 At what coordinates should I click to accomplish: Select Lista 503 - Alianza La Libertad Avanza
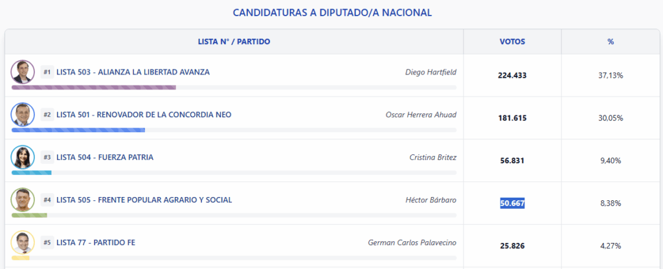133,72
